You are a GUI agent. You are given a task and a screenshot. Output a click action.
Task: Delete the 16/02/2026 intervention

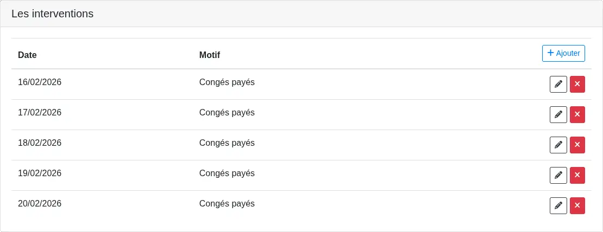click(x=577, y=85)
